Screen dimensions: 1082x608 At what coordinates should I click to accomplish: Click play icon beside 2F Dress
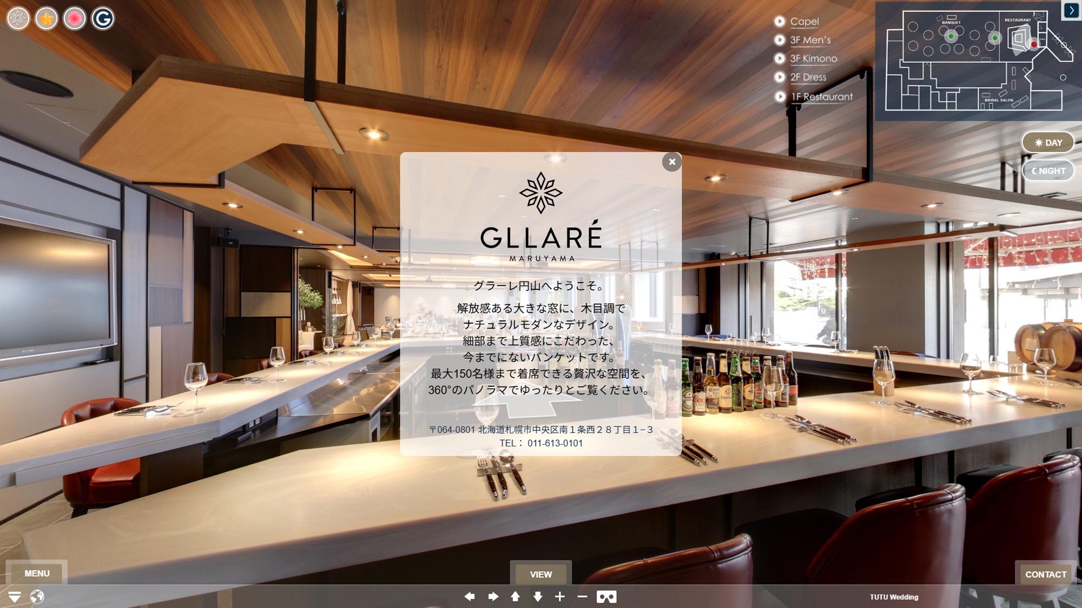(x=780, y=77)
